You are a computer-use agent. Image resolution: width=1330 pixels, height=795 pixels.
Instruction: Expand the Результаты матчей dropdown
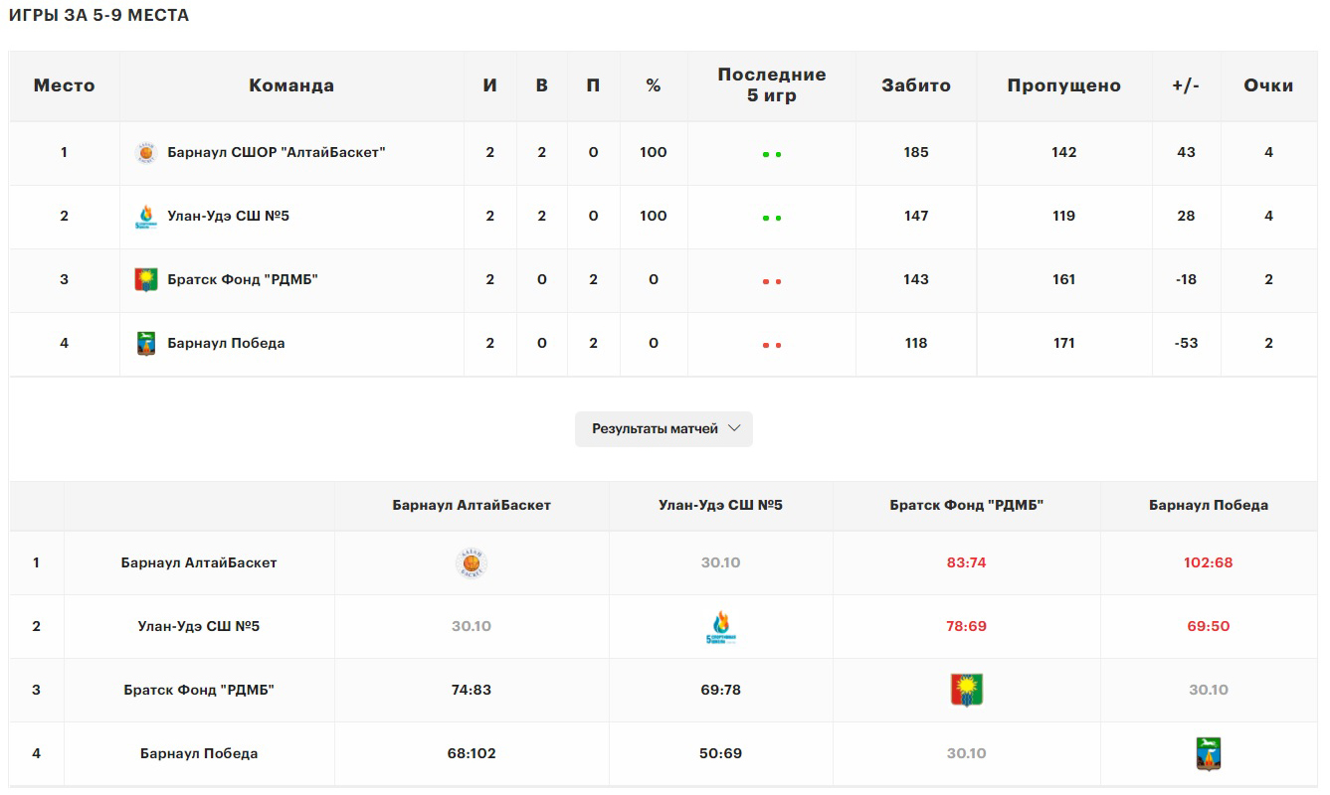[x=664, y=429]
